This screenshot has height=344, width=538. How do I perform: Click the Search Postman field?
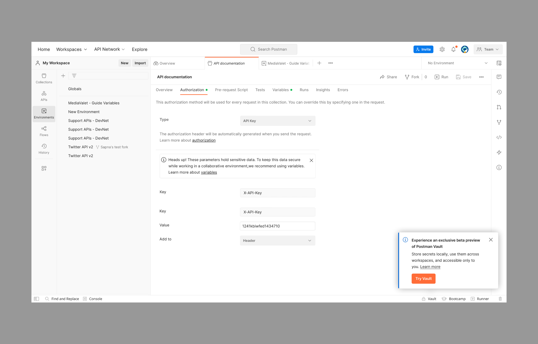tap(268, 49)
